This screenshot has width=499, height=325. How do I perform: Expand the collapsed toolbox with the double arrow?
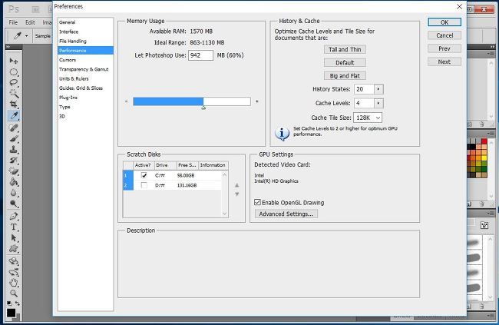[x=8, y=47]
